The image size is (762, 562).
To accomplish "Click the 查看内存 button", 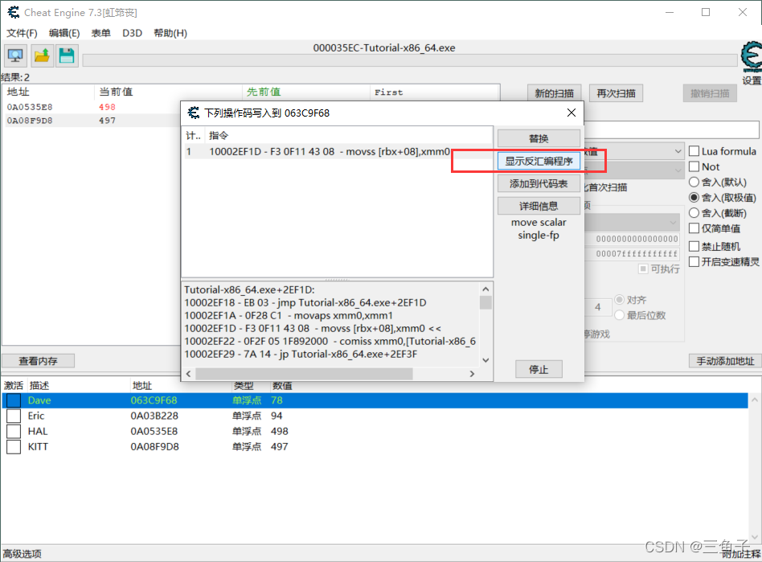I will (x=38, y=361).
